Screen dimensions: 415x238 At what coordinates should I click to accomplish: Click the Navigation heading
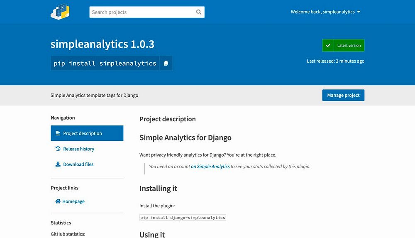(63, 118)
